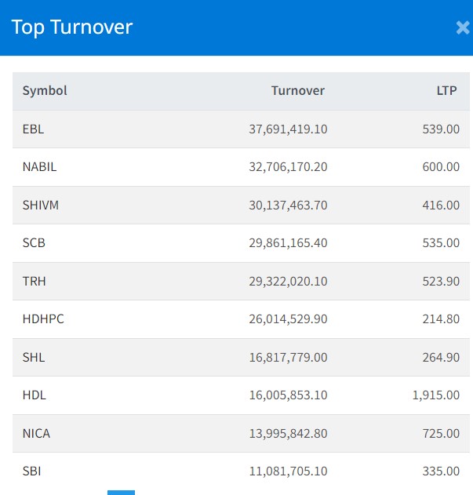This screenshot has width=473, height=495.
Task: Choose the SCB symbol row
Action: [x=35, y=242]
